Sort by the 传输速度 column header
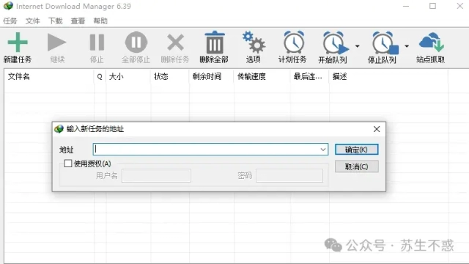The height and width of the screenshot is (264, 469). pos(262,76)
